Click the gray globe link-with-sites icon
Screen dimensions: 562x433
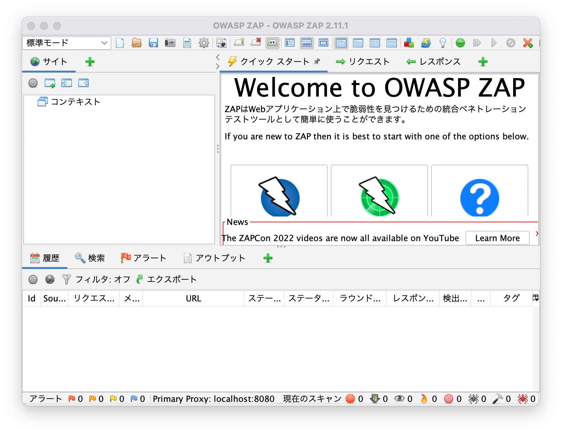pyautogui.click(x=50, y=279)
